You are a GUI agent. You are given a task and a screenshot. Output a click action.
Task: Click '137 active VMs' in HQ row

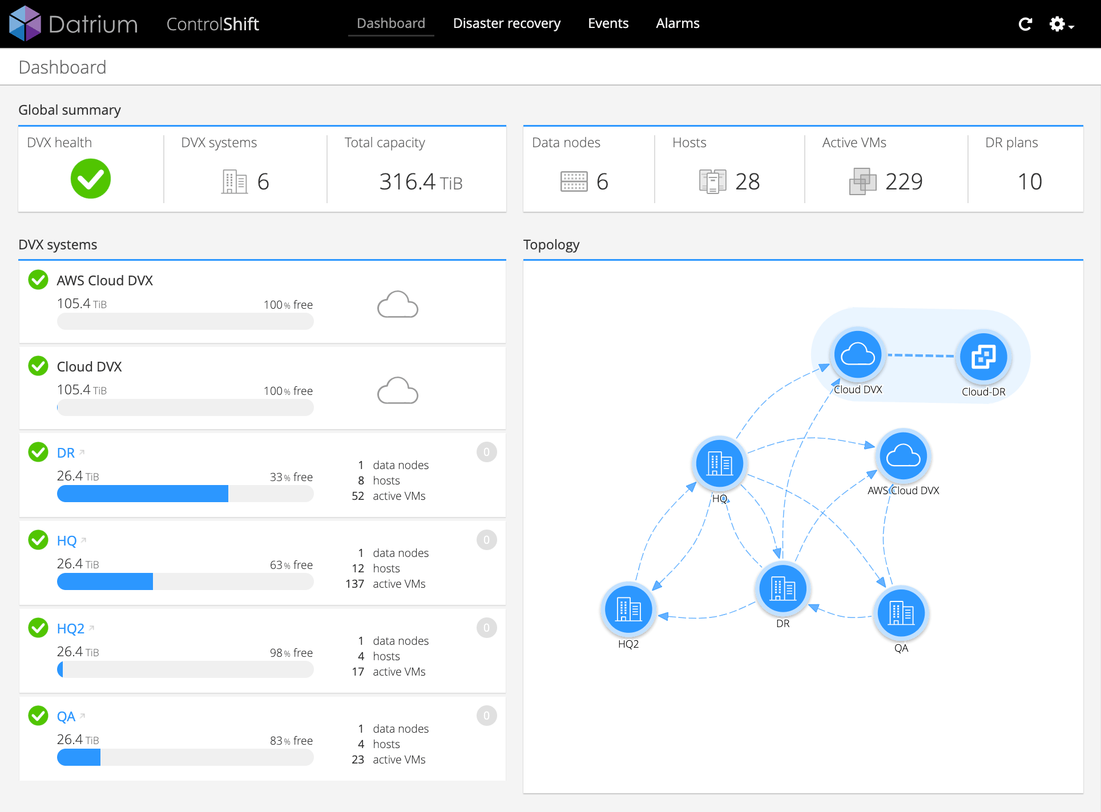[386, 584]
